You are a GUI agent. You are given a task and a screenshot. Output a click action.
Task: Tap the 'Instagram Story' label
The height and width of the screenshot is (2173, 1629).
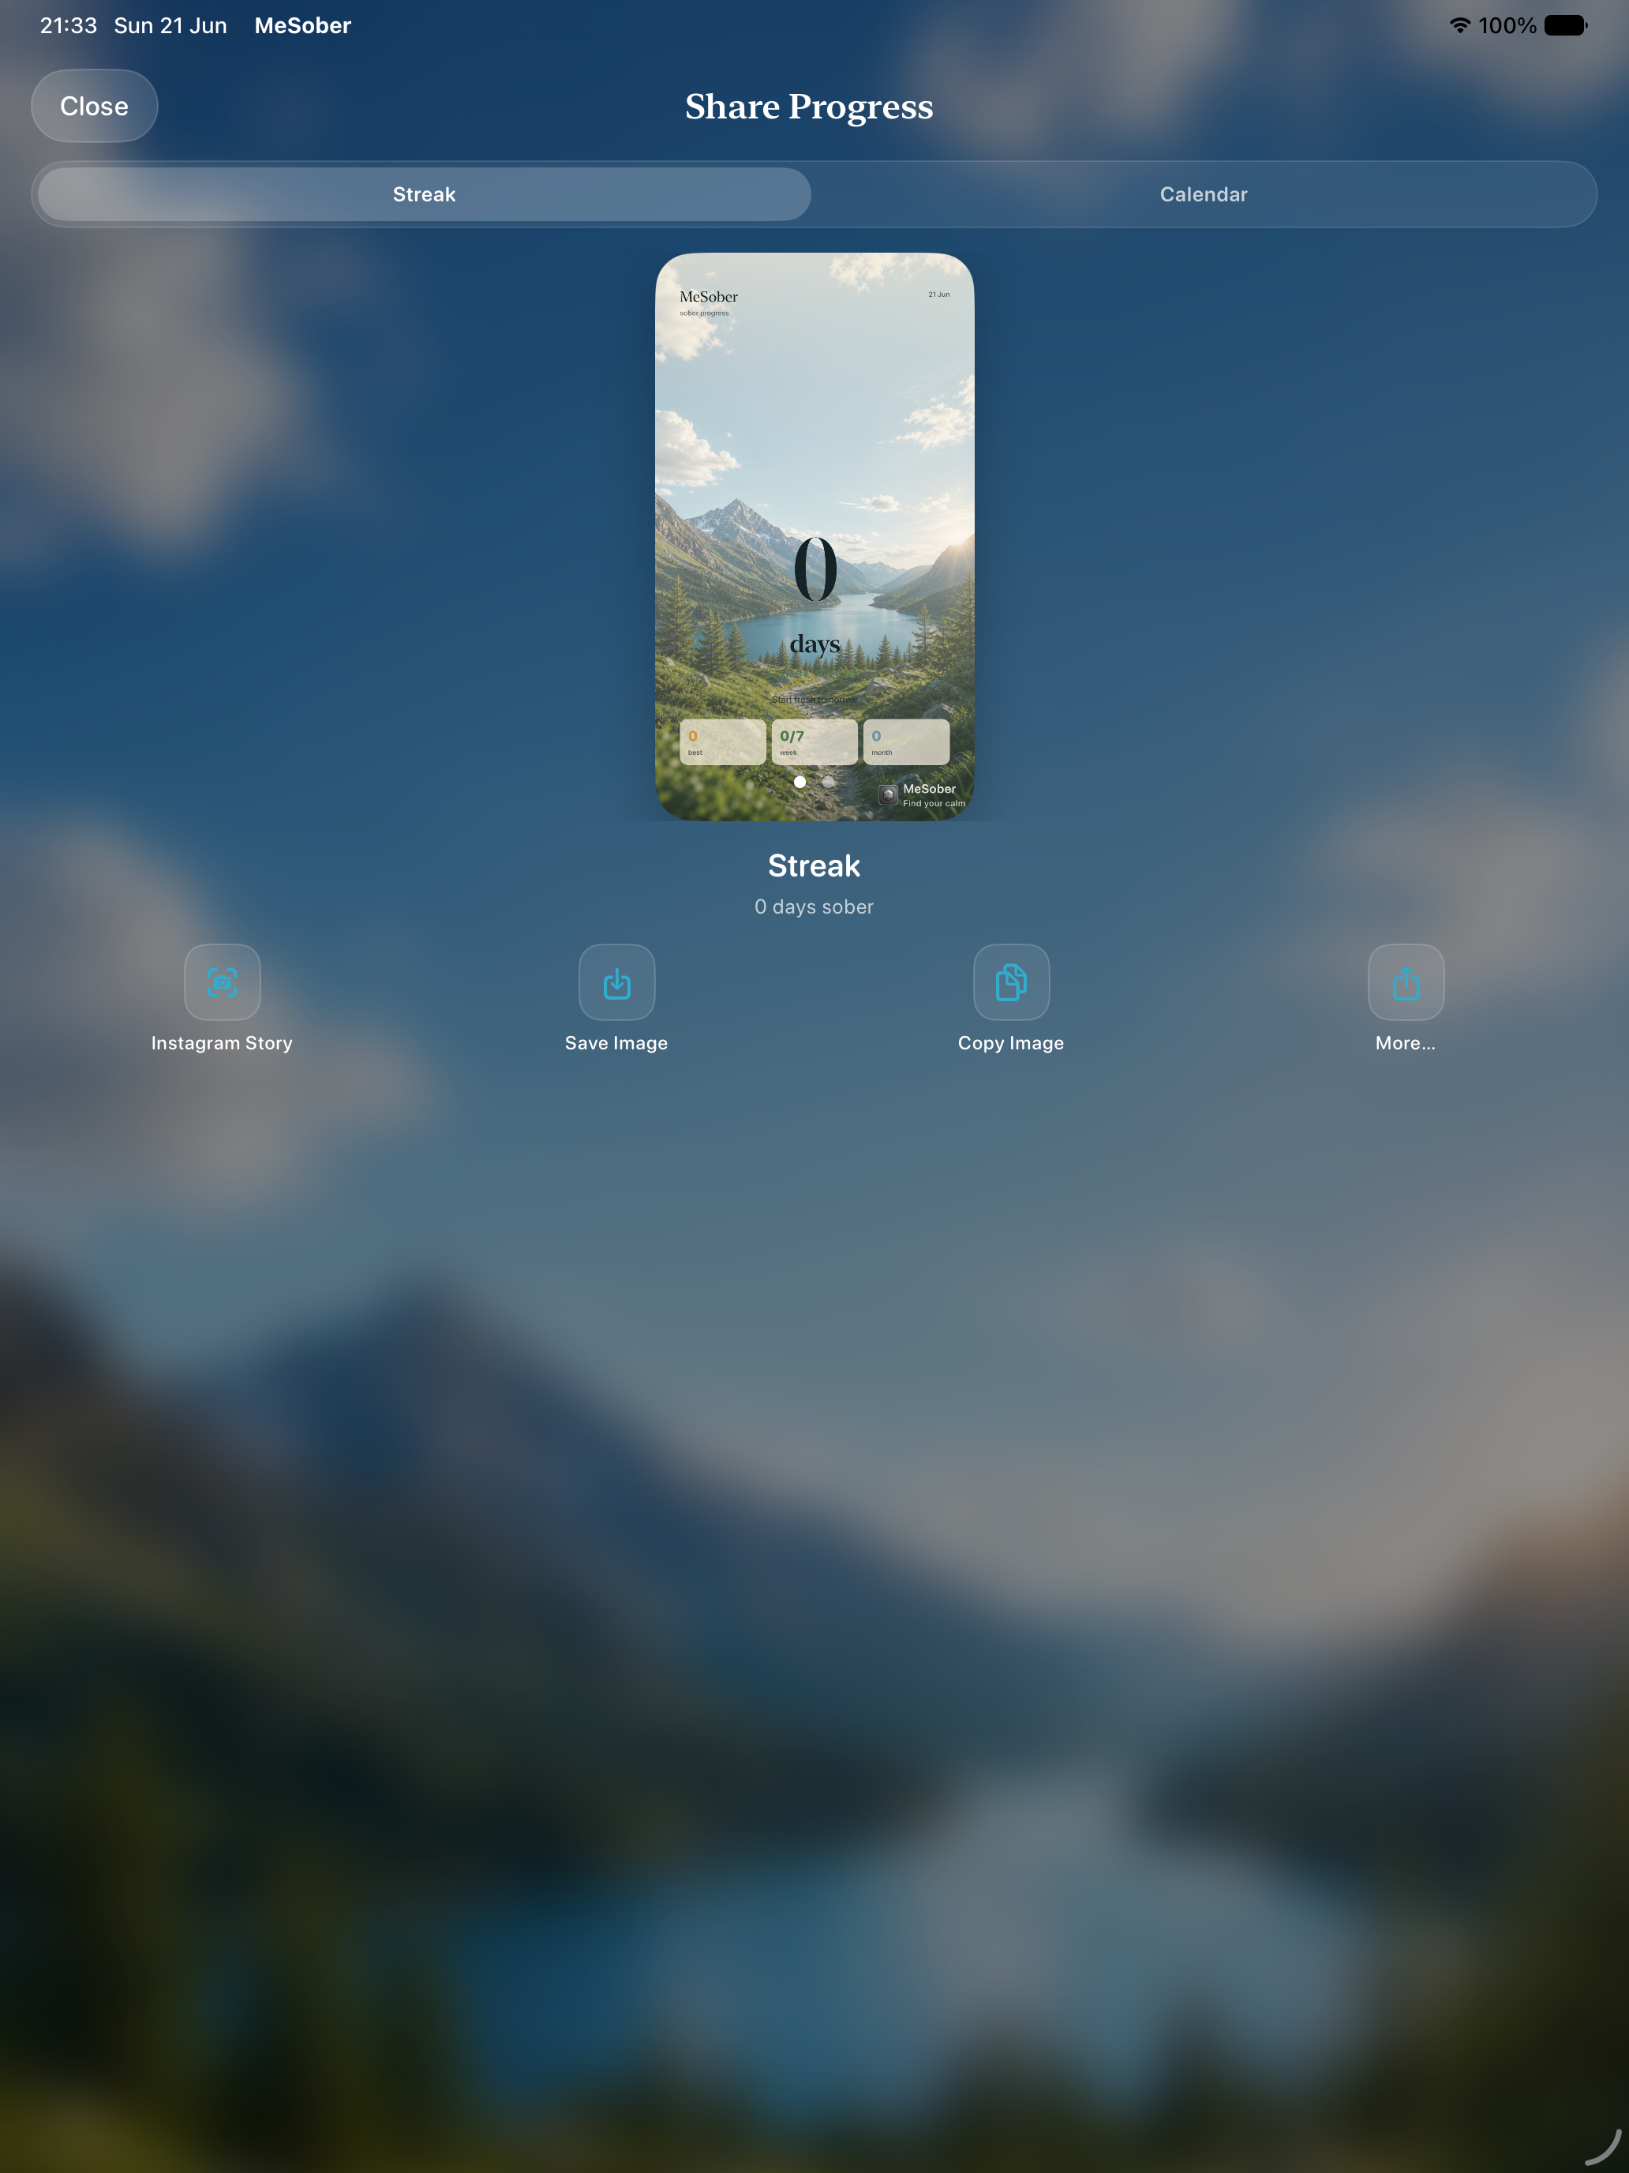(x=222, y=1043)
